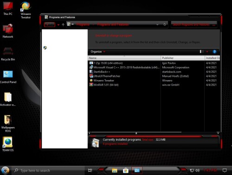This screenshot has width=232, height=175.
Task: Open Task View on taskbar
Action: pyautogui.click(x=90, y=170)
